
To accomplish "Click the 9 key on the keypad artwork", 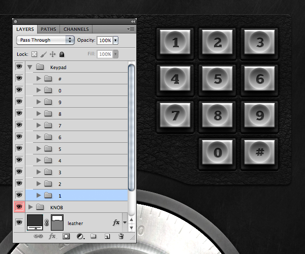I will pos(260,115).
